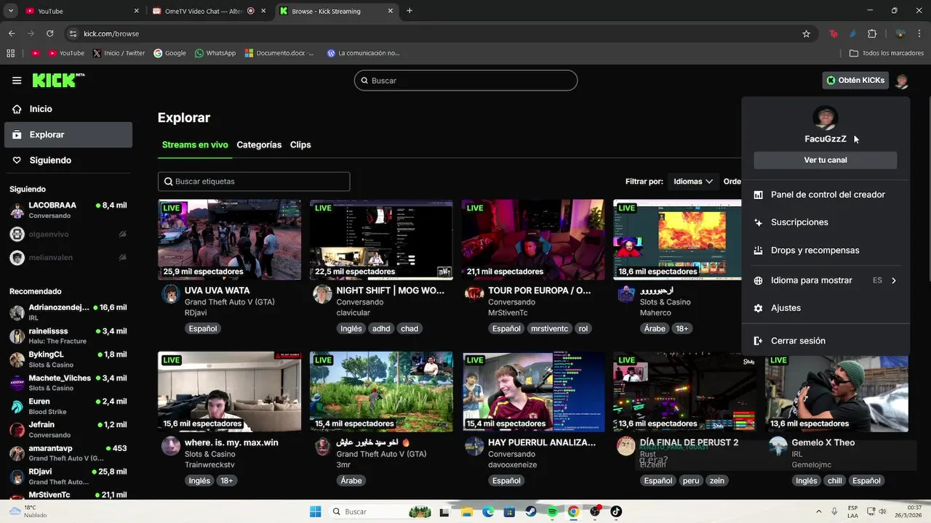Viewport: 931px width, 523px height.
Task: Open BykingCL recommended channel
Action: [x=68, y=360]
